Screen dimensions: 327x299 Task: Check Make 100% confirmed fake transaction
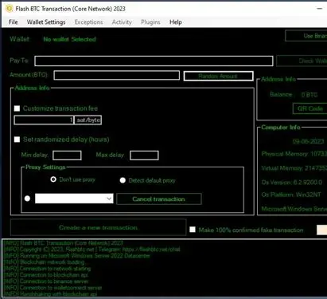[193, 230]
